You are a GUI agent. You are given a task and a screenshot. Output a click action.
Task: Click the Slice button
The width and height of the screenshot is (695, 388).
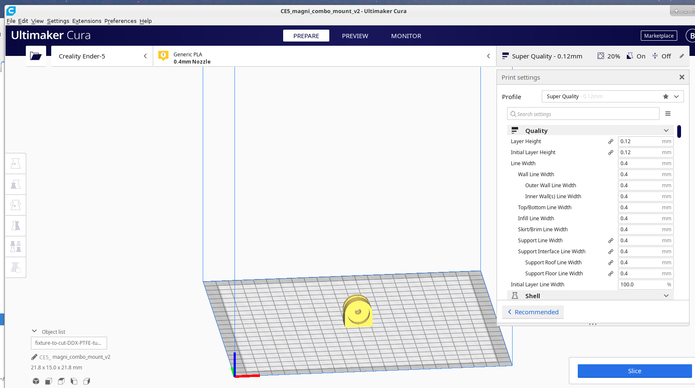(x=634, y=371)
